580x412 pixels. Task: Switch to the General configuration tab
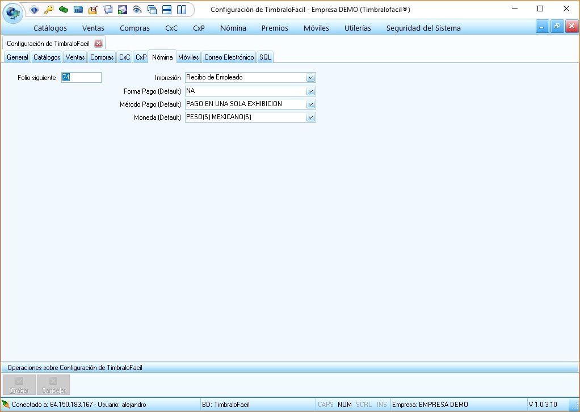coord(18,57)
